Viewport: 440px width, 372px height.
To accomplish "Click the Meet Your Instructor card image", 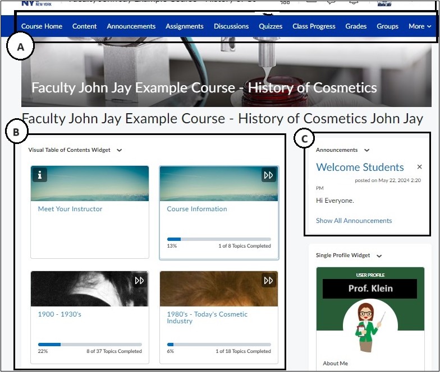I will click(x=90, y=184).
